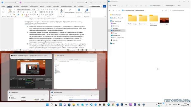Click the blue Share button in Word
The image size is (191, 107).
click(x=104, y=6)
